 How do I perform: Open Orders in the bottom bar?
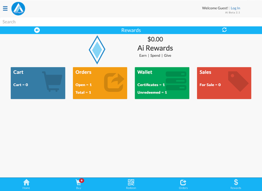[x=183, y=184]
